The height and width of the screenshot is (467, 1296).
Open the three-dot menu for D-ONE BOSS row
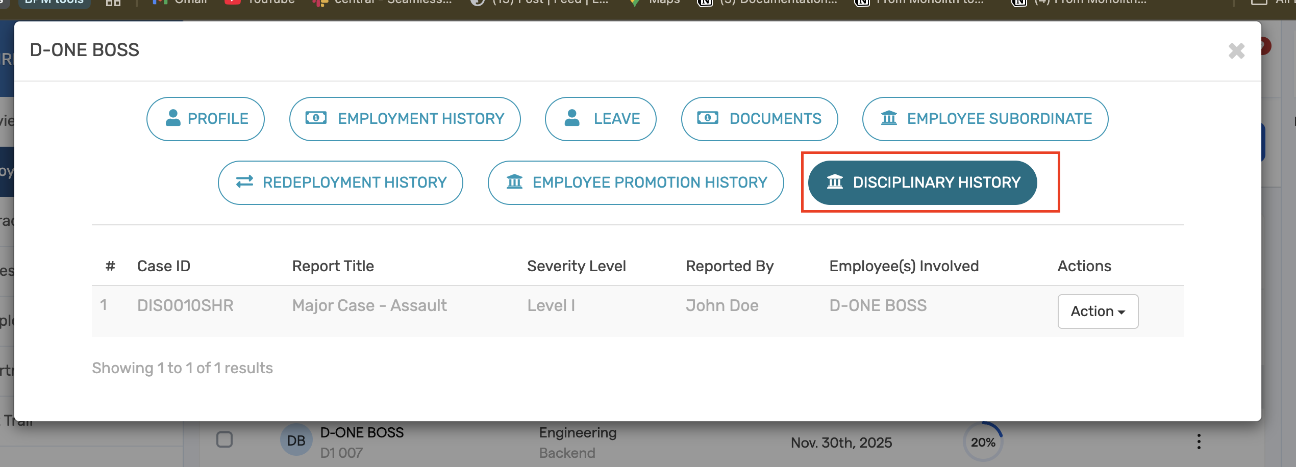pyautogui.click(x=1199, y=442)
